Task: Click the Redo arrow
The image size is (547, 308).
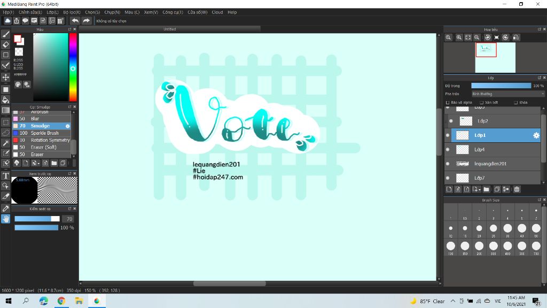Action: (x=86, y=21)
